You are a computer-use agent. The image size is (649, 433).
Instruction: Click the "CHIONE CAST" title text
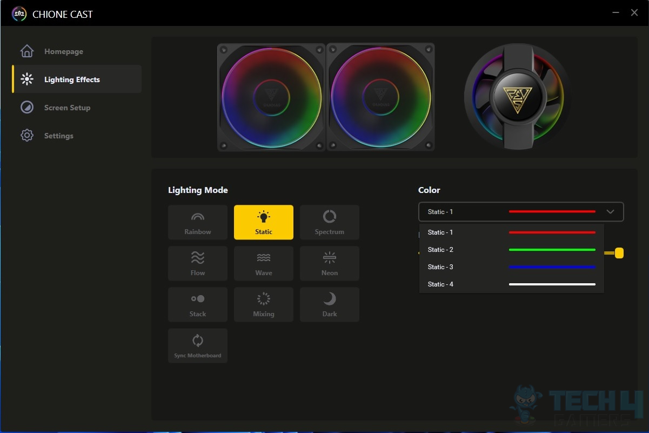[x=63, y=15]
